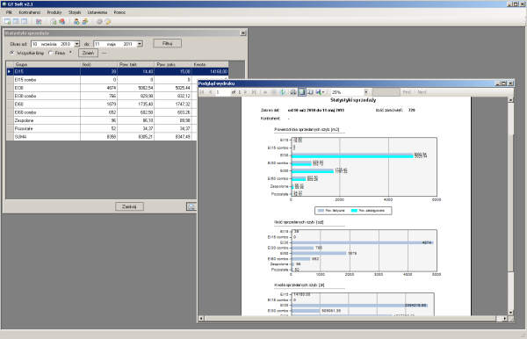Click the print icon in Statystyki sprzedaży panel
Image resolution: width=527 pixels, height=339 pixels.
tap(191, 206)
